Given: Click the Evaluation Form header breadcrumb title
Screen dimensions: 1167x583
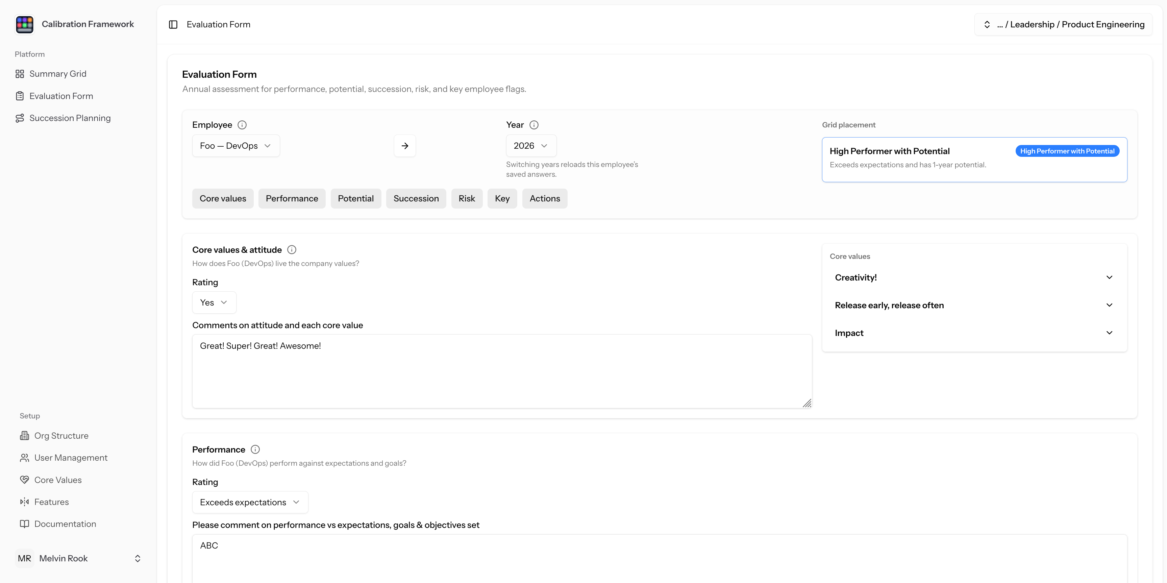Looking at the screenshot, I should point(218,24).
